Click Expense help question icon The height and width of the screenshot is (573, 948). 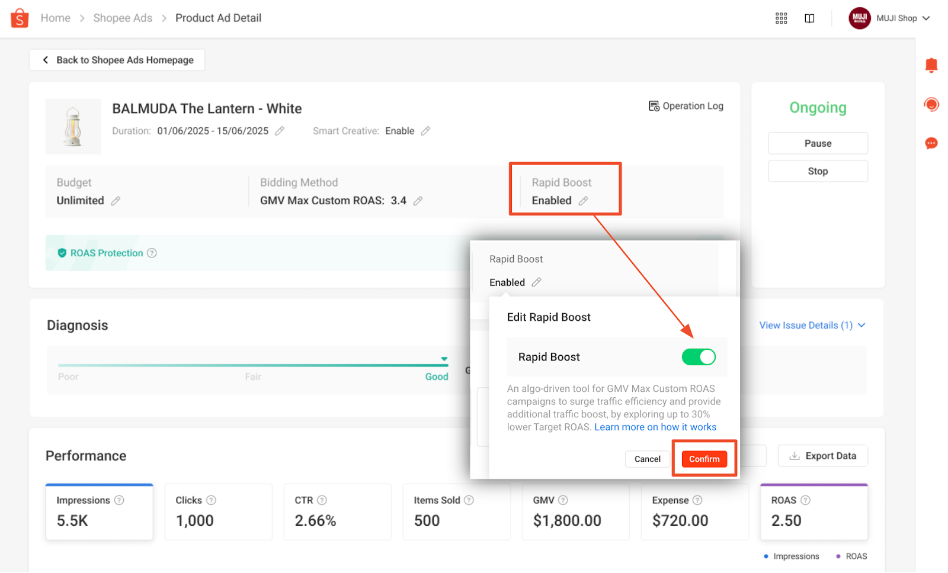(x=697, y=500)
